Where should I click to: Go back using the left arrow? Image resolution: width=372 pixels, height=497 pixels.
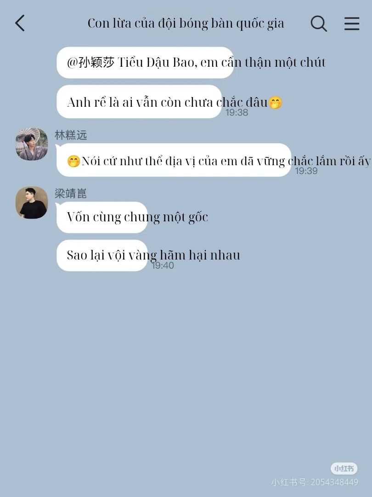pos(20,23)
